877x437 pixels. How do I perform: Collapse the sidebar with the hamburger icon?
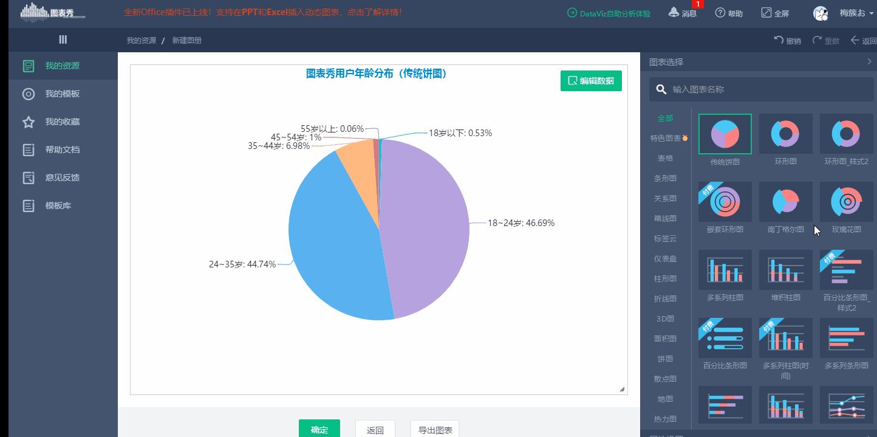click(x=63, y=39)
